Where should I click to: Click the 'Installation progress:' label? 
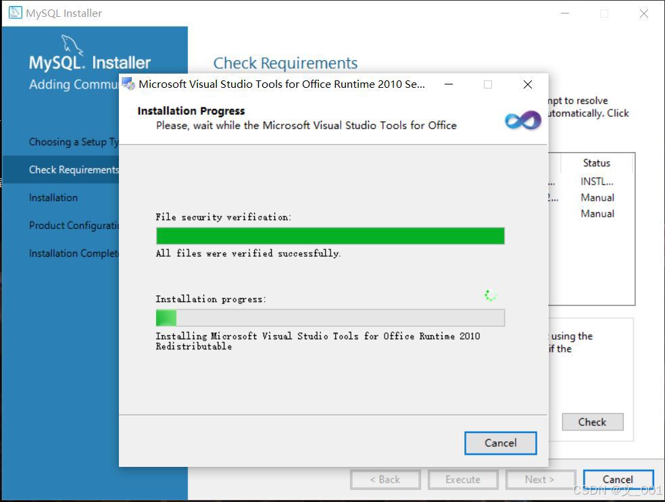click(211, 299)
